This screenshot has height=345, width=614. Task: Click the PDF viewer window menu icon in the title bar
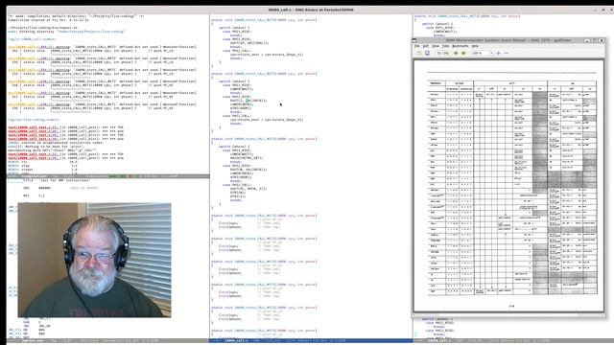(x=414, y=40)
